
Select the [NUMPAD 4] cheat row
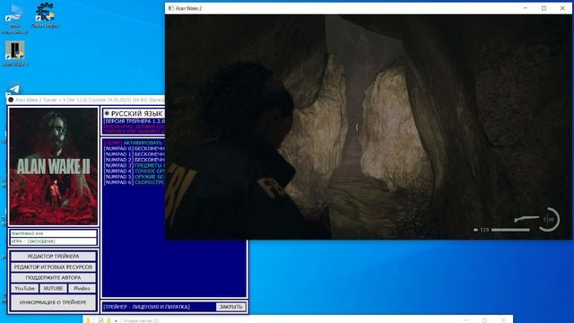click(134, 171)
